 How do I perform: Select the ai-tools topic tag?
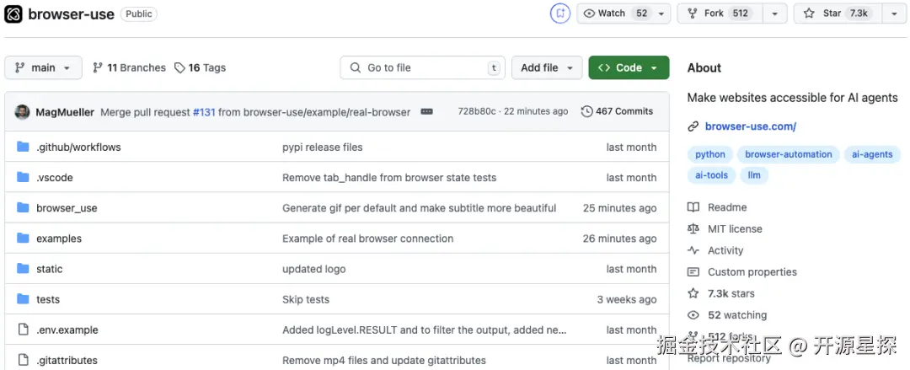click(x=711, y=174)
